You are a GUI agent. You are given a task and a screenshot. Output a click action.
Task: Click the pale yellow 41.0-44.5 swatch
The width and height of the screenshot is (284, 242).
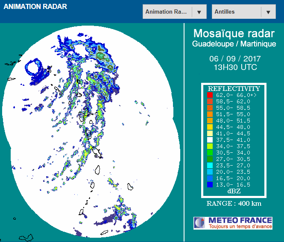click(x=210, y=134)
